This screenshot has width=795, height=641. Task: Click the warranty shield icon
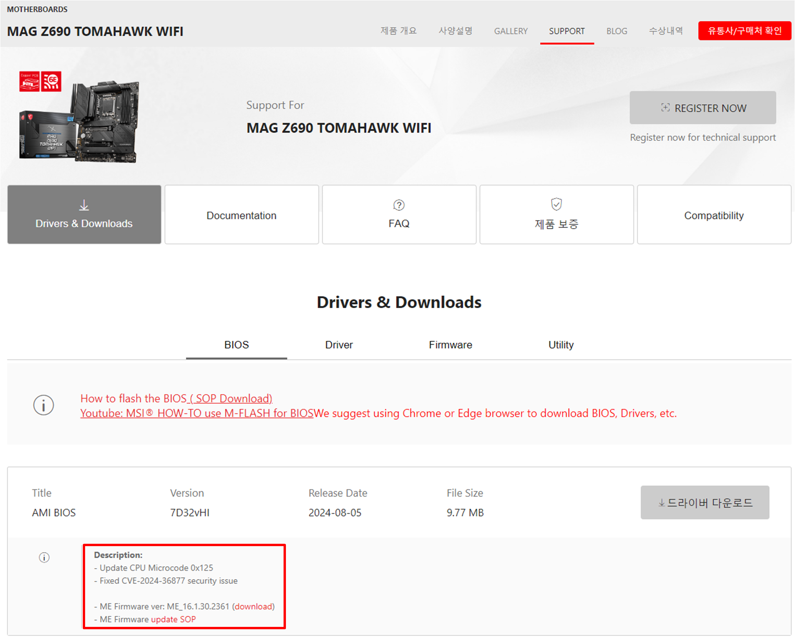pyautogui.click(x=556, y=204)
